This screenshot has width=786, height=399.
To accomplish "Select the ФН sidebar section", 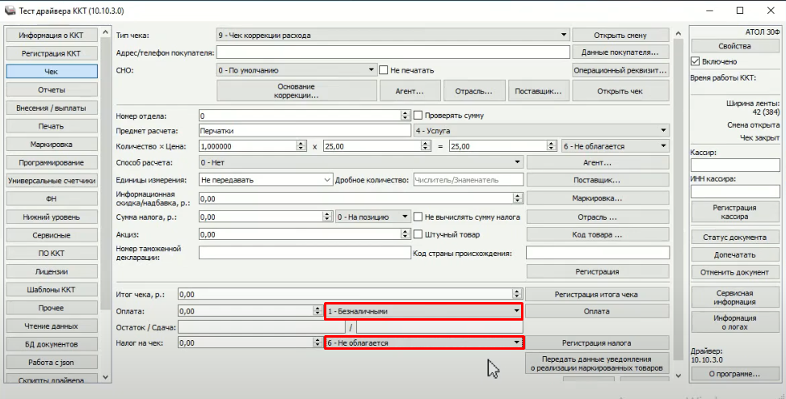I will pyautogui.click(x=52, y=198).
